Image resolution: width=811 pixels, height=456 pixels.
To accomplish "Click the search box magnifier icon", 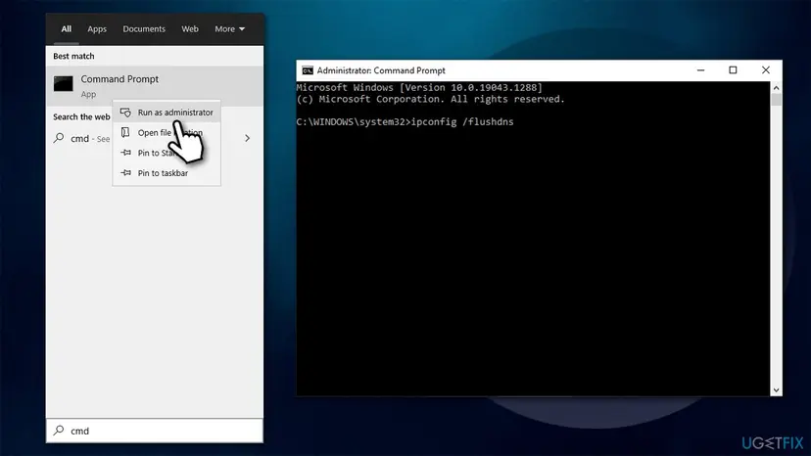I will click(x=59, y=431).
